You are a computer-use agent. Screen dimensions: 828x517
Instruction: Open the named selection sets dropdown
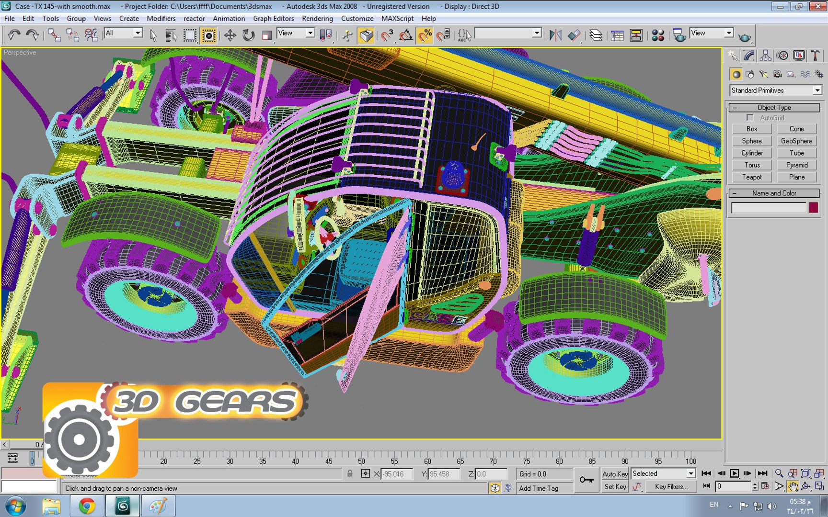(x=508, y=33)
